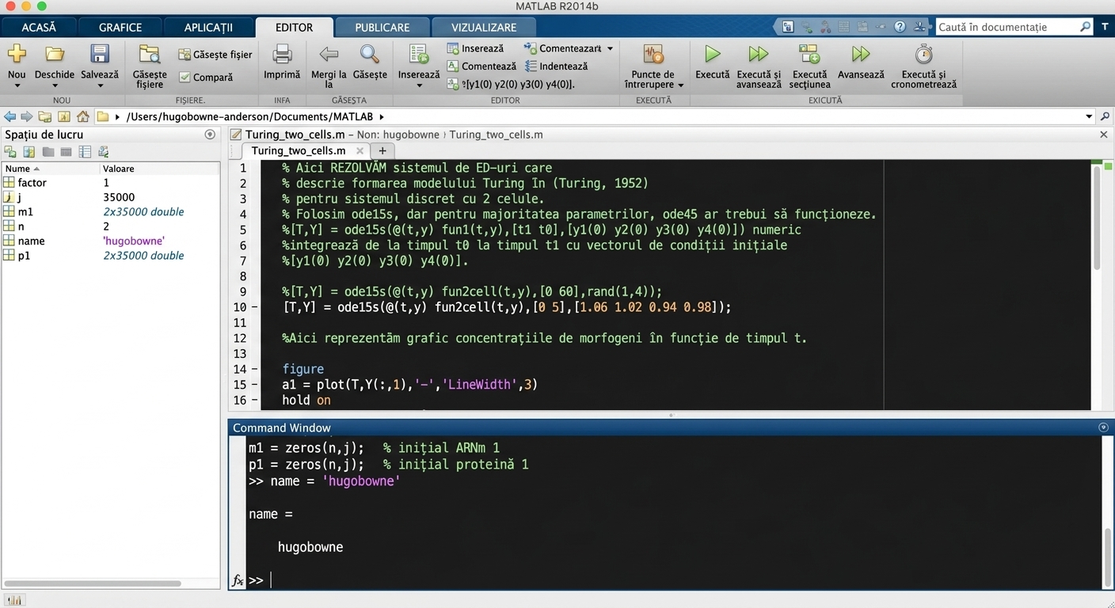Screen dimensions: 1115x608
Task: Click the Nou (new file) plus icon
Action: [17, 54]
